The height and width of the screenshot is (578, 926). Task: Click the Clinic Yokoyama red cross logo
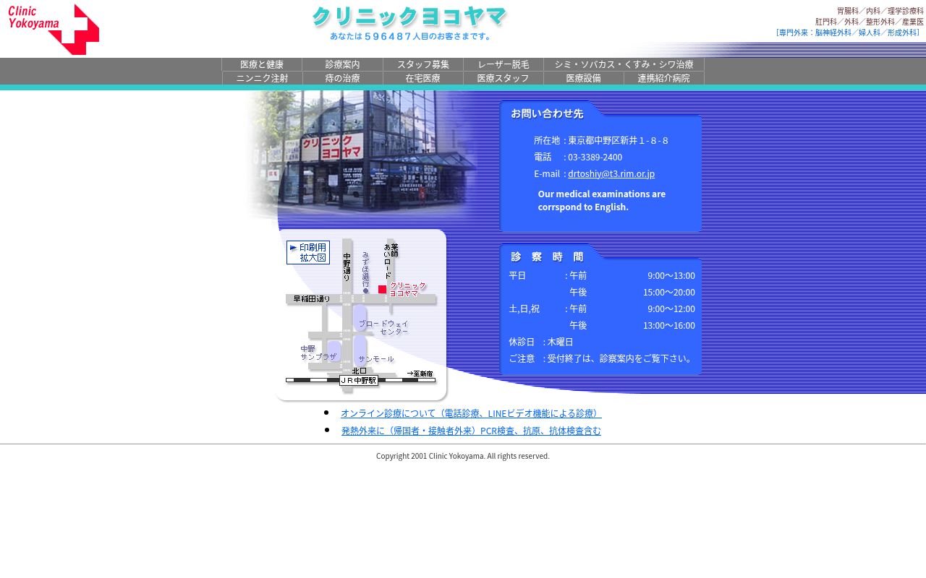click(x=54, y=30)
